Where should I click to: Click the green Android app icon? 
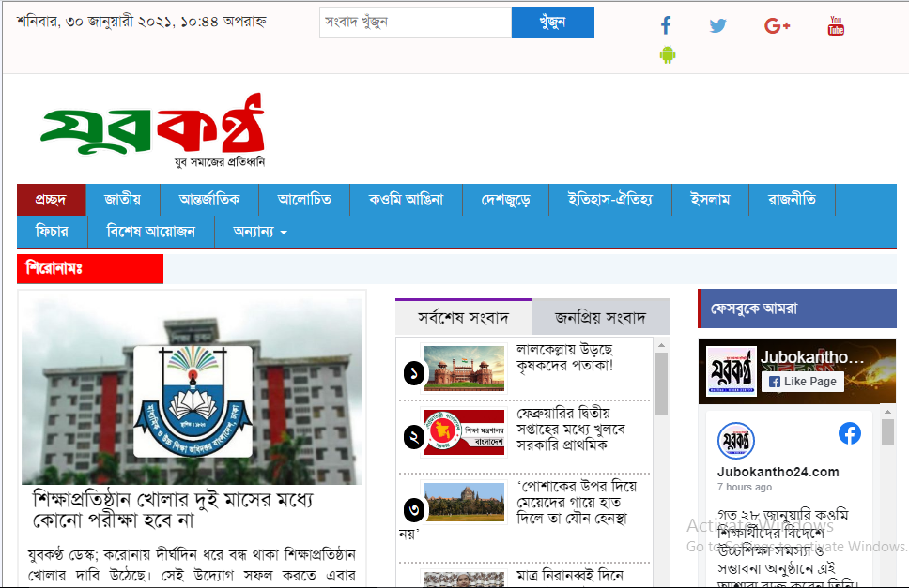pyautogui.click(x=668, y=55)
